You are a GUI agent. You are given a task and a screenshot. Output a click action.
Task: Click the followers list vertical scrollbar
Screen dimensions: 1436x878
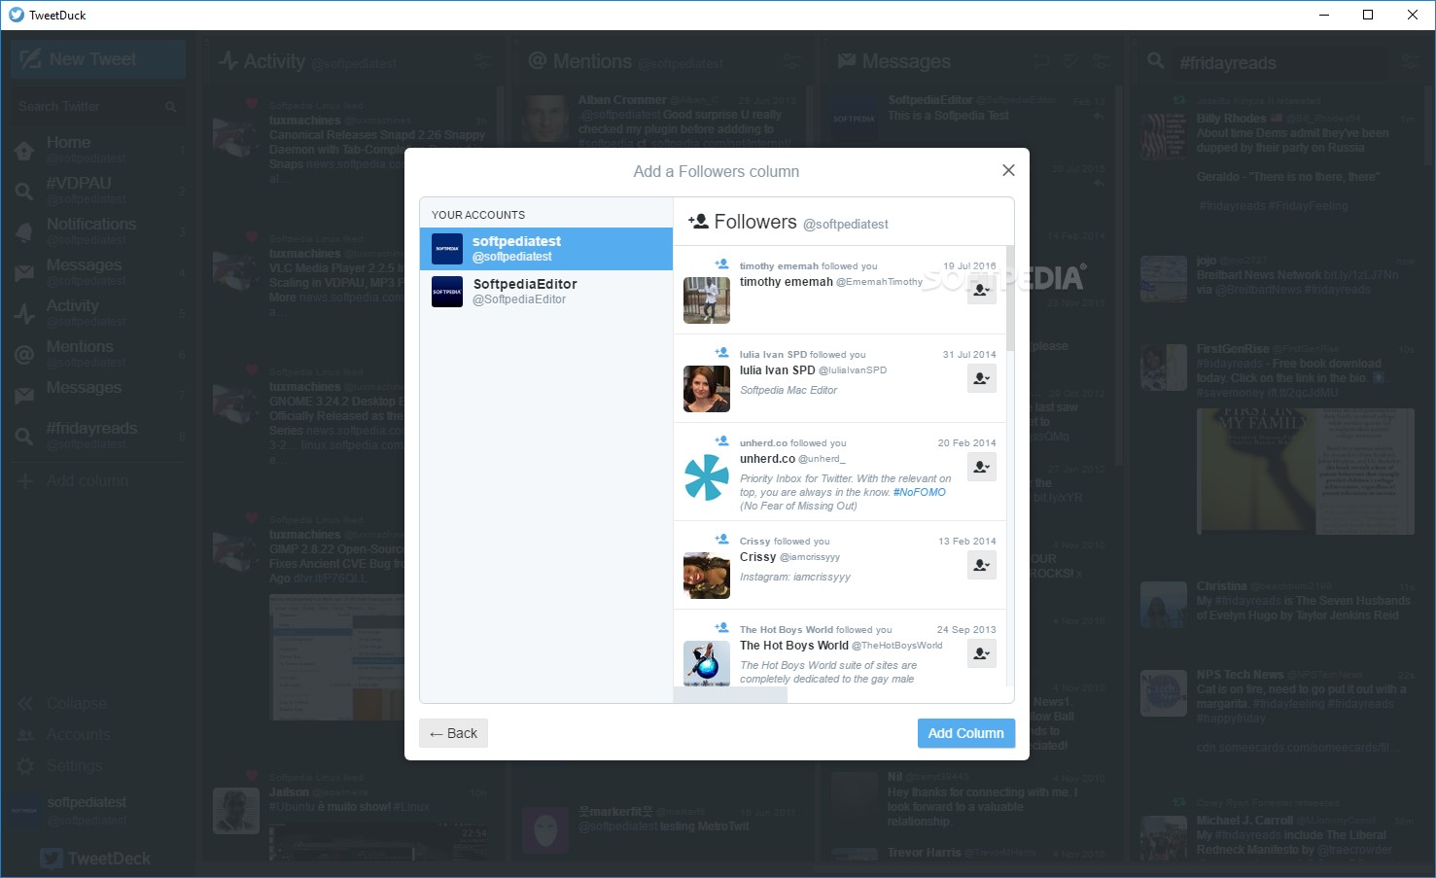coord(1010,298)
